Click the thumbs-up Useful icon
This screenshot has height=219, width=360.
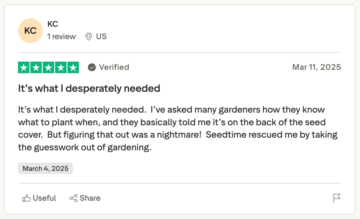(26, 198)
